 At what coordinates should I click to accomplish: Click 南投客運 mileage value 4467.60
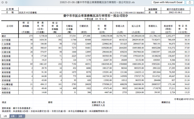pyautogui.click(x=108, y=92)
